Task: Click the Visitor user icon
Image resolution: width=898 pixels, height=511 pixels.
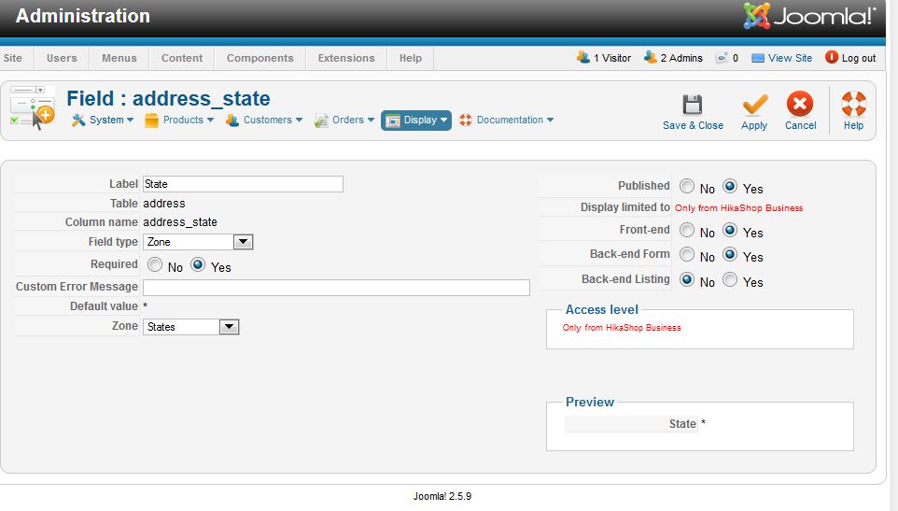Action: coord(583,57)
